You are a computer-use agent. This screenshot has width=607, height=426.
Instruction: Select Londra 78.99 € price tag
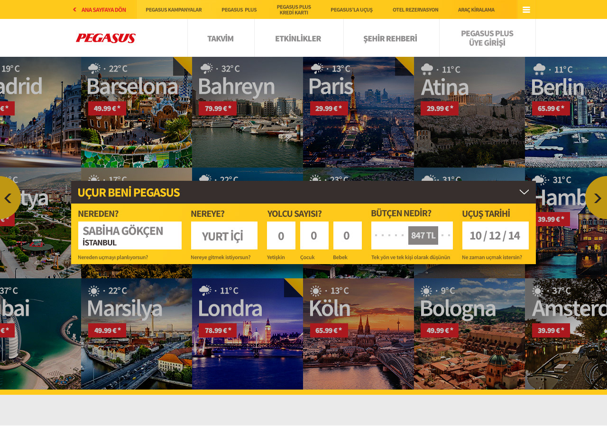[x=218, y=330]
